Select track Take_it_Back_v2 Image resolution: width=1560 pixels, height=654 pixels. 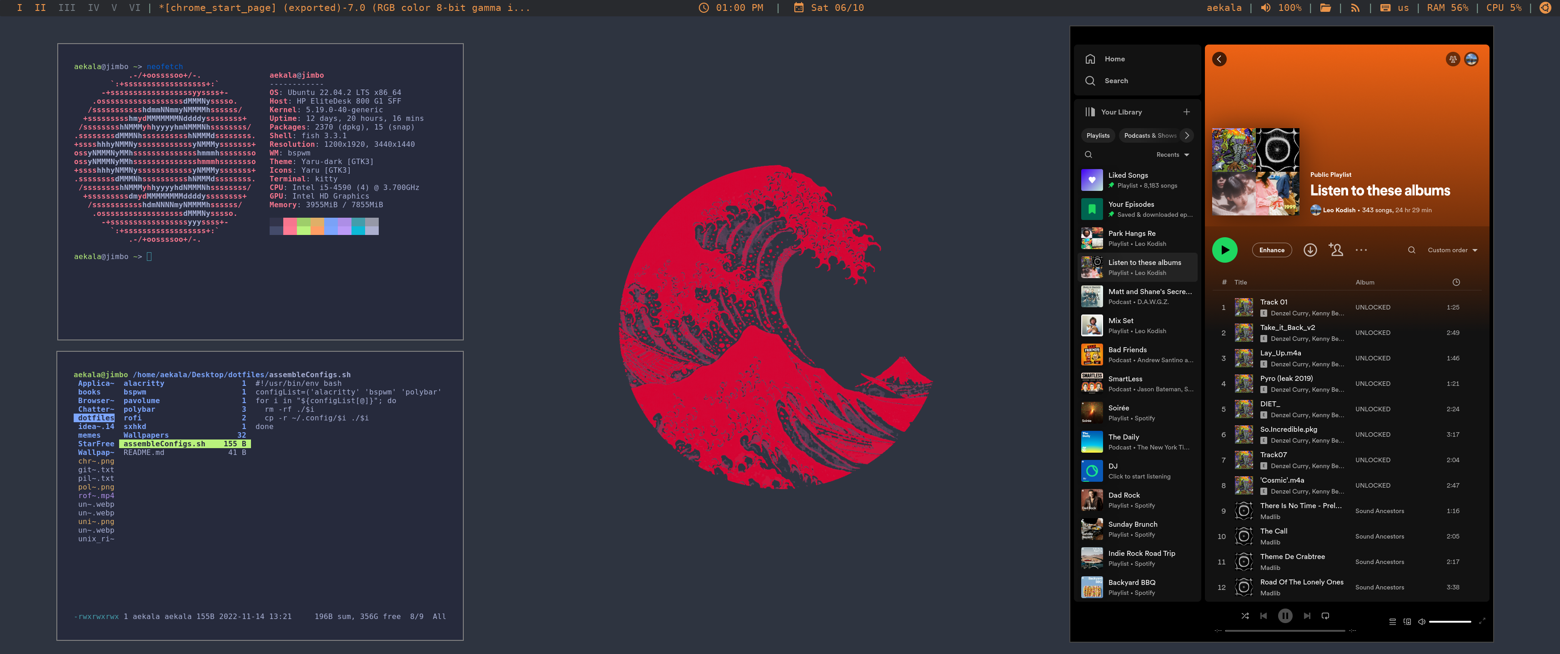(x=1346, y=332)
